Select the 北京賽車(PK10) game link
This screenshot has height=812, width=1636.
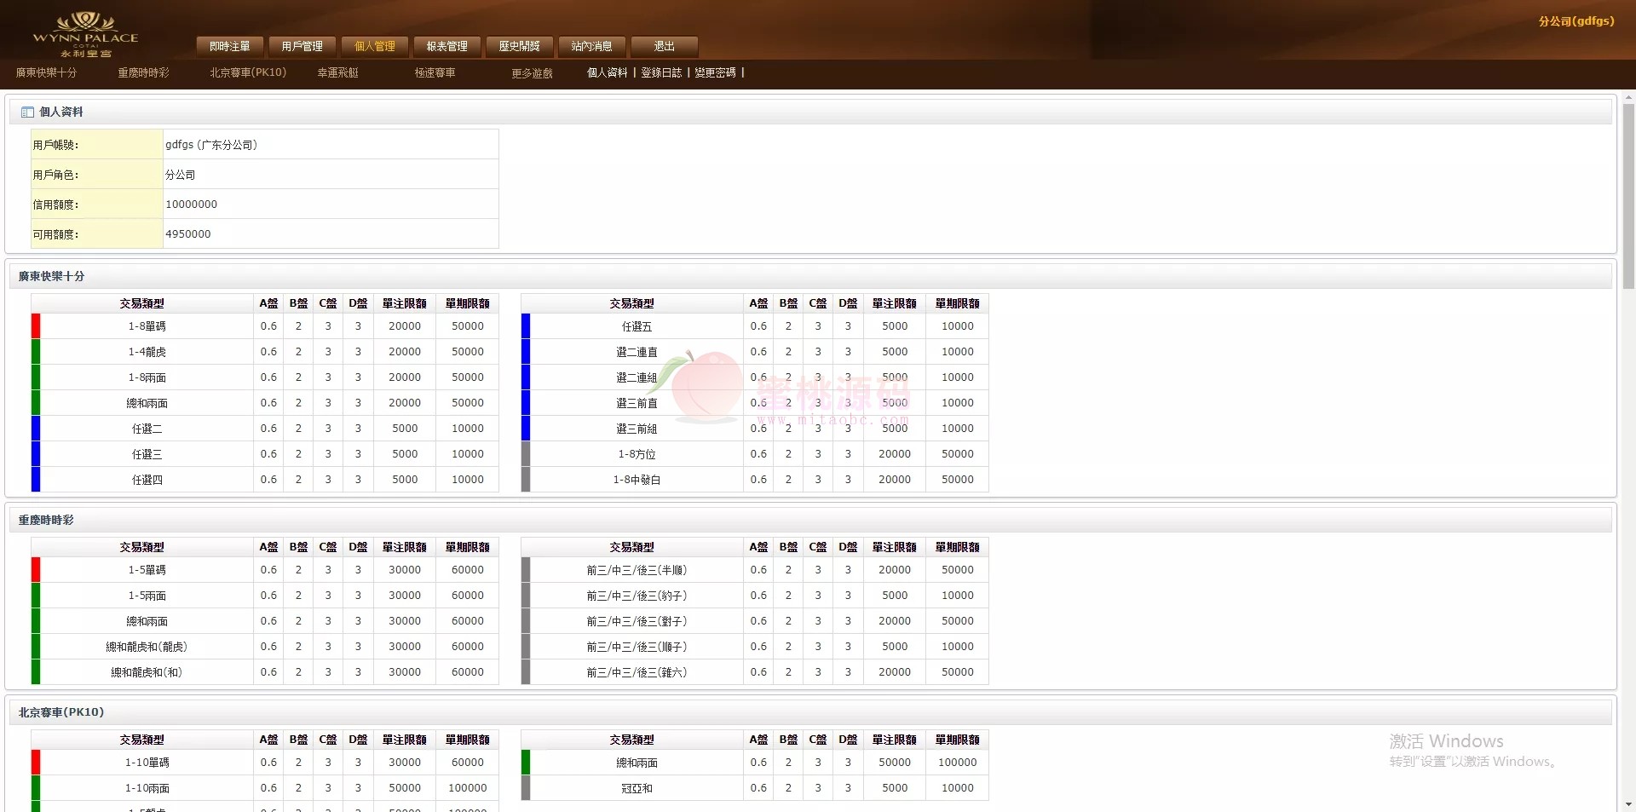pyautogui.click(x=248, y=73)
